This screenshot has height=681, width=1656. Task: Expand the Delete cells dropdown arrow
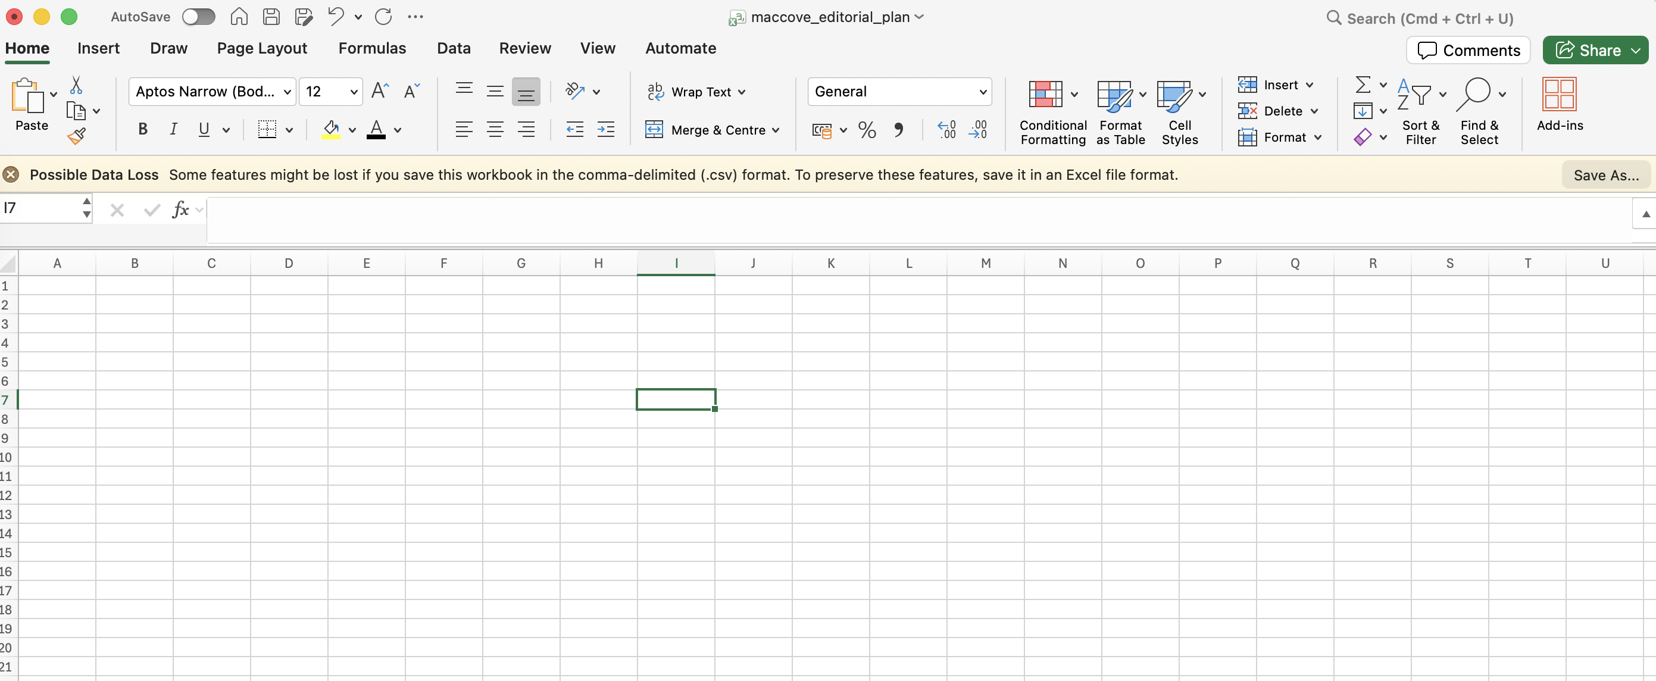1314,111
